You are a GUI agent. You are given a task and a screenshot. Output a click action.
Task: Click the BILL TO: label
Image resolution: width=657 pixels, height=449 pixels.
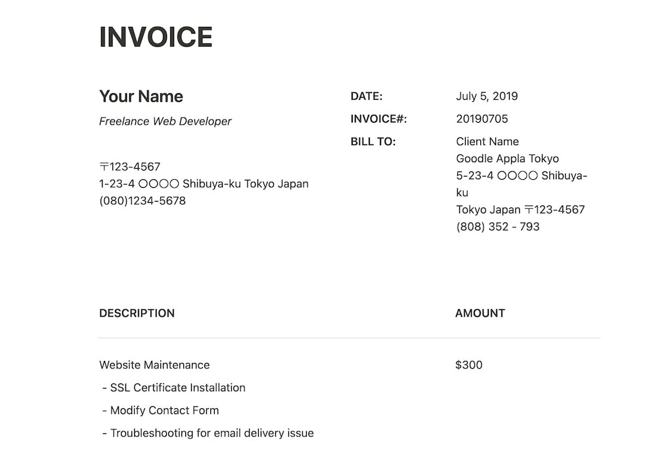click(x=373, y=142)
